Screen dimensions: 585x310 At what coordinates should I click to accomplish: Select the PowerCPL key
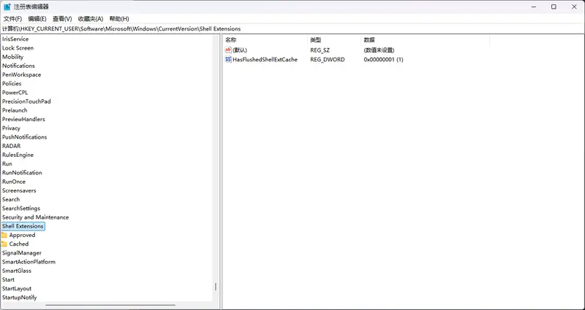[x=15, y=93]
